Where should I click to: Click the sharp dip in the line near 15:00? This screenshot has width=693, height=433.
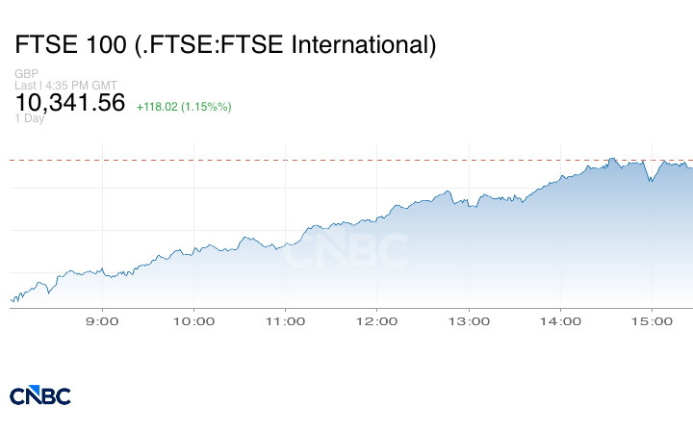click(652, 181)
